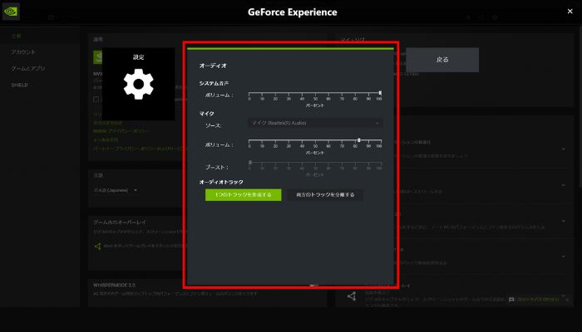Select 1つのトラックを作成する audio track option
Viewport: 582px width, 332px height.
239,194
